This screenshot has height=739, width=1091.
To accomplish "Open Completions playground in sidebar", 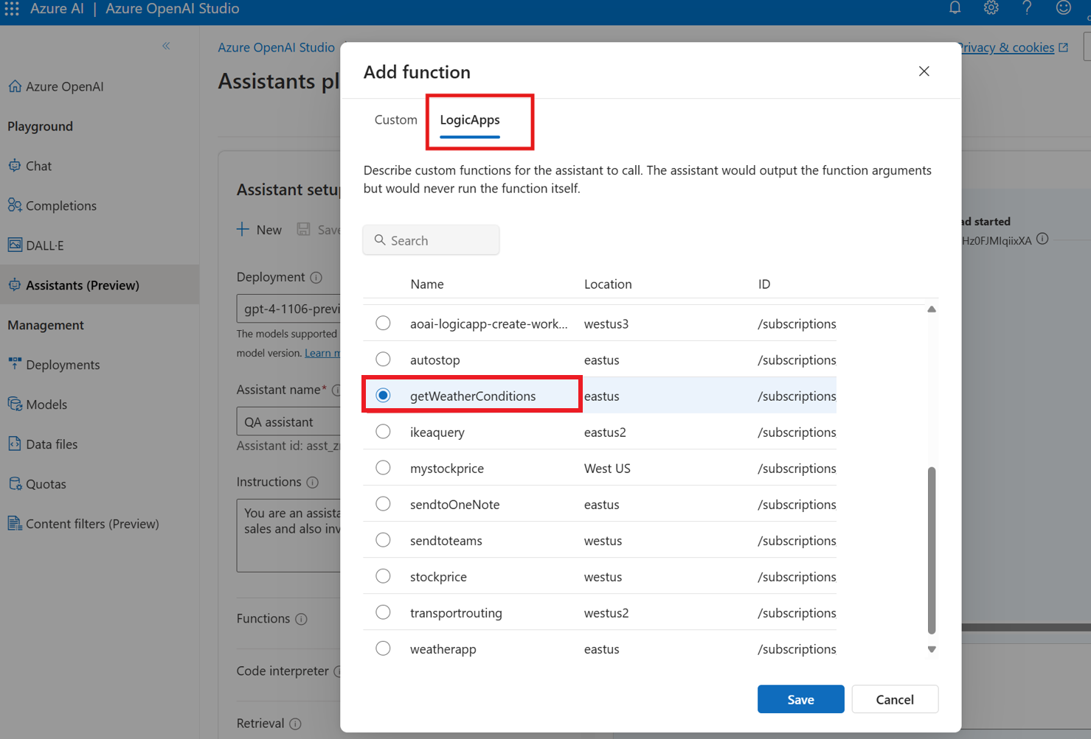I will [x=52, y=206].
